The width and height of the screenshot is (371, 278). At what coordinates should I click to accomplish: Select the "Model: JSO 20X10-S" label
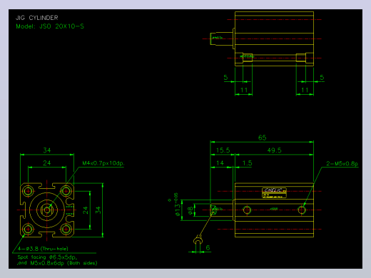coord(50,26)
